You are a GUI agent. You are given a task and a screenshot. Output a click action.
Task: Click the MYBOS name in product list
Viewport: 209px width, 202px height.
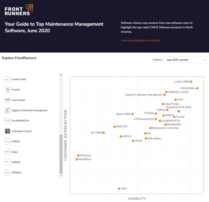(x=16, y=142)
